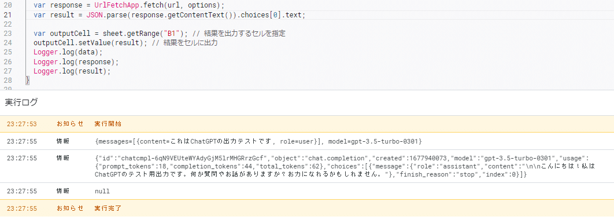Select the null log entry

(x=307, y=192)
